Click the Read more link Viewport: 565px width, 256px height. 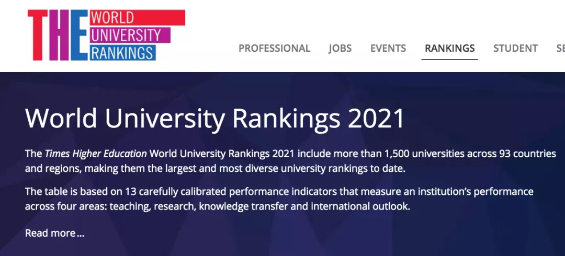pos(54,233)
